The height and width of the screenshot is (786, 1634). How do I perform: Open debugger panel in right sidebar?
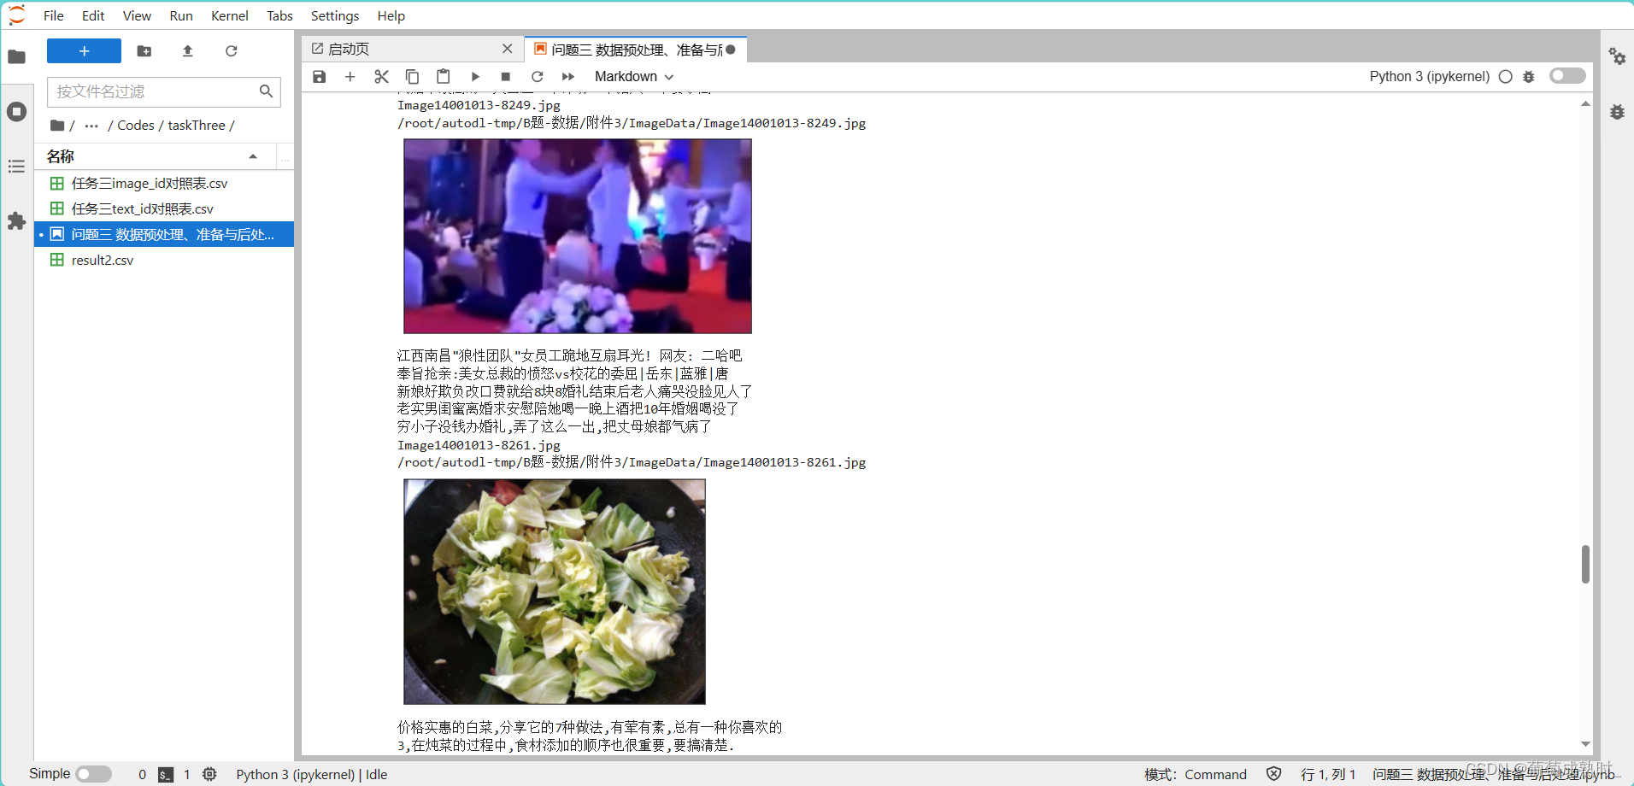pyautogui.click(x=1617, y=112)
